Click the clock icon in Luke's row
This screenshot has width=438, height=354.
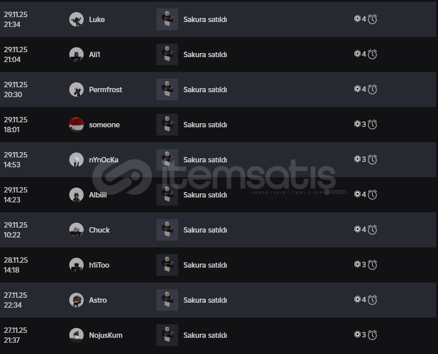372,19
